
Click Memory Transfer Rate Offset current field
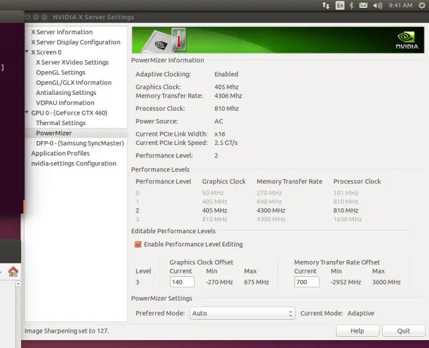(x=307, y=282)
